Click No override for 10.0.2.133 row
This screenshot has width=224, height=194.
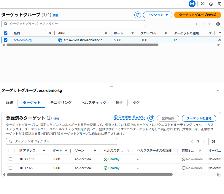pos(193,159)
